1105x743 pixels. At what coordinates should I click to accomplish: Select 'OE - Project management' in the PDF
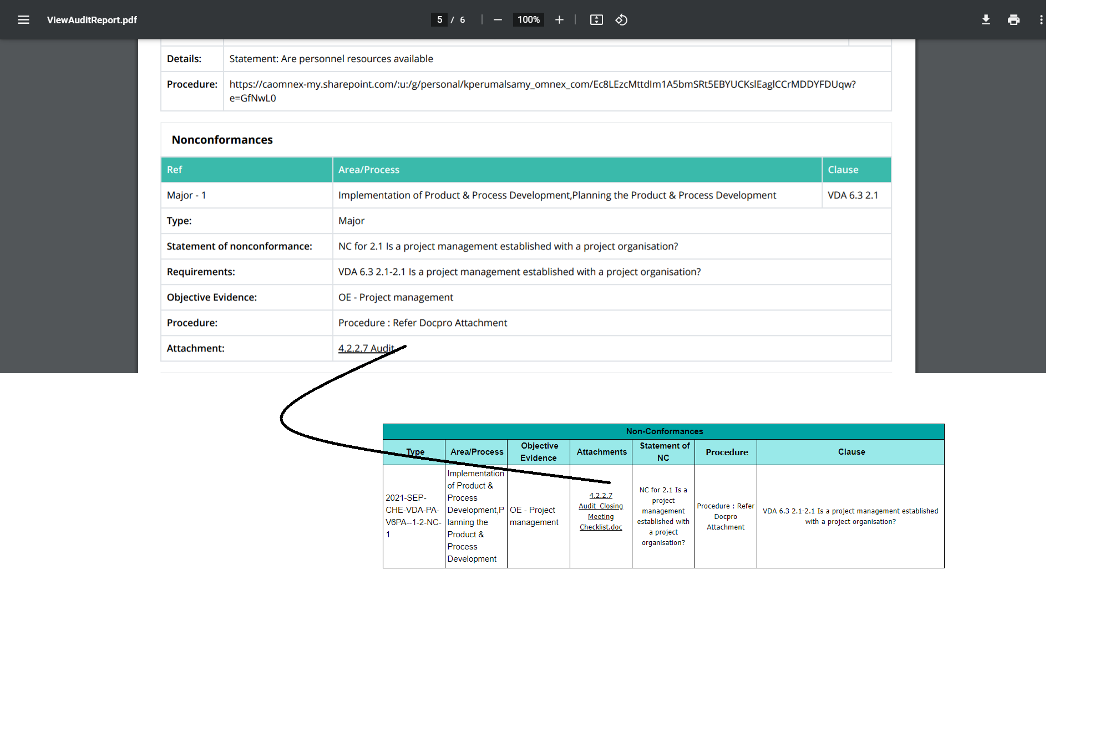(x=396, y=297)
